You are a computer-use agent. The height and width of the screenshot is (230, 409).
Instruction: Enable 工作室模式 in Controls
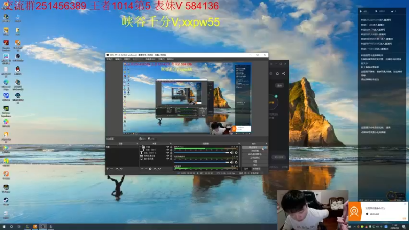click(x=255, y=158)
